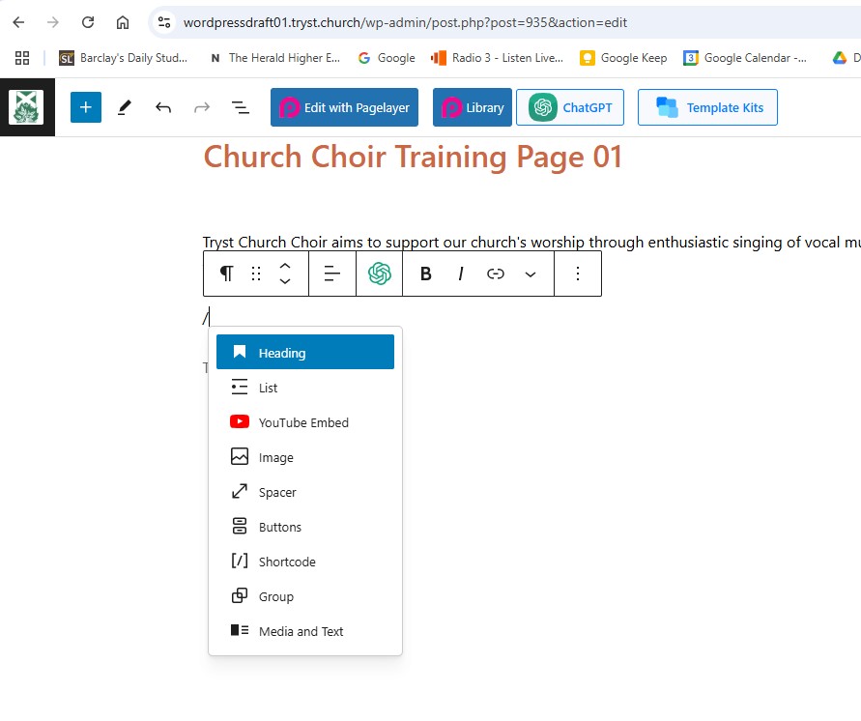Click the block inserter plus button
Image resolution: width=861 pixels, height=721 pixels.
coord(85,107)
